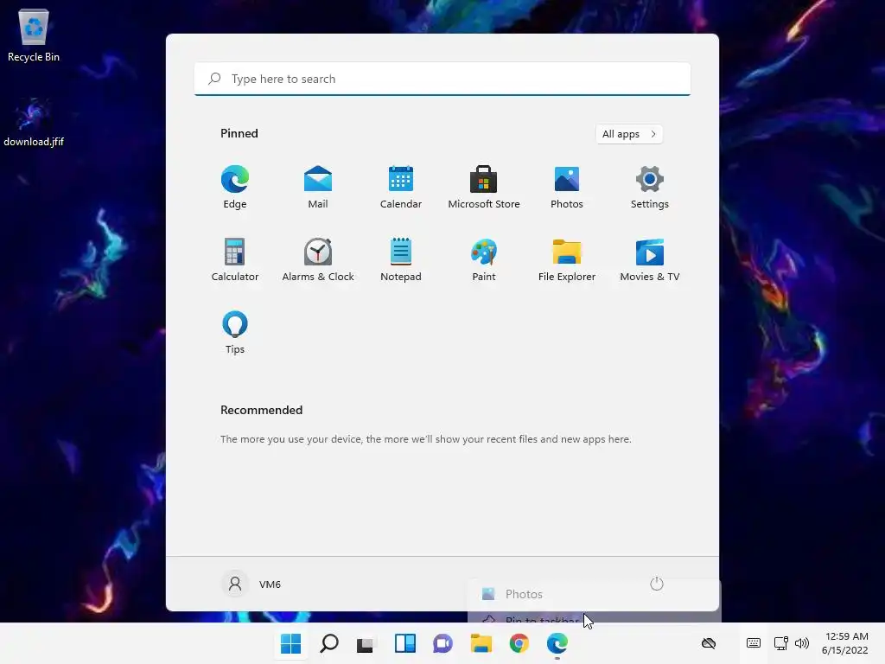Image resolution: width=885 pixels, height=664 pixels.
Task: Launch Google Chrome from the taskbar
Action: [519, 643]
